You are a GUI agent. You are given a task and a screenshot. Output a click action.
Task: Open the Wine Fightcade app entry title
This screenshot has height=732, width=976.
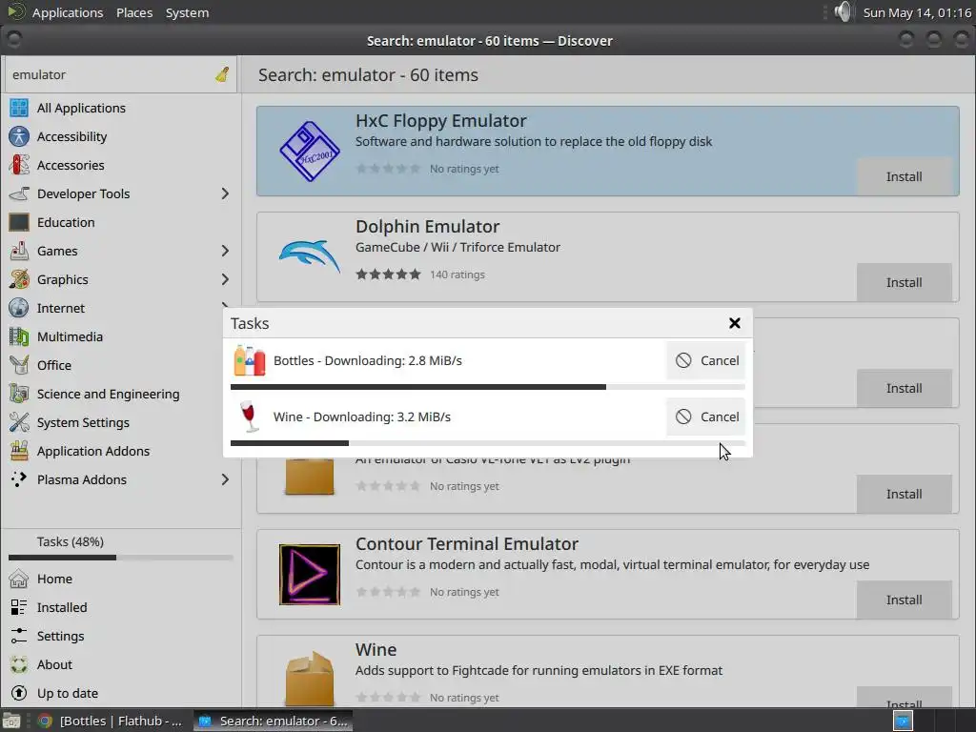[x=376, y=650]
